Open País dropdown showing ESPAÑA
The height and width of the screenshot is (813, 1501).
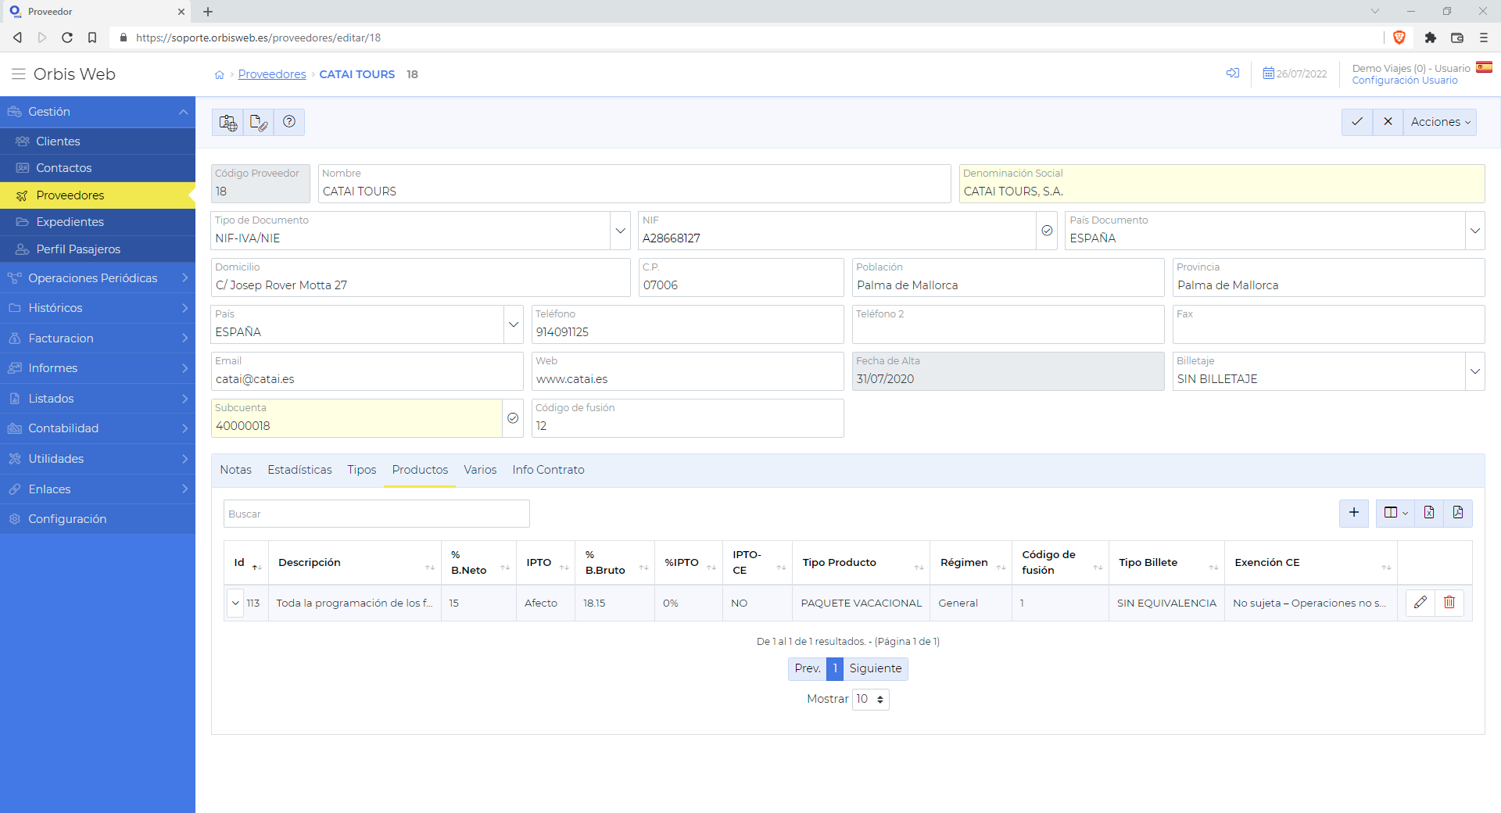[x=514, y=324]
